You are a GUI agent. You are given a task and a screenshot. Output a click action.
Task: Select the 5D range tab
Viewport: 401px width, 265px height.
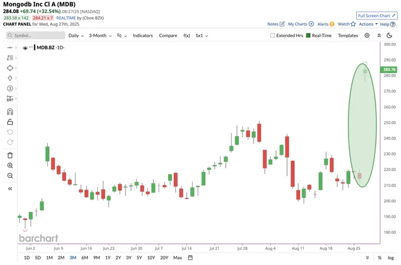point(38,257)
